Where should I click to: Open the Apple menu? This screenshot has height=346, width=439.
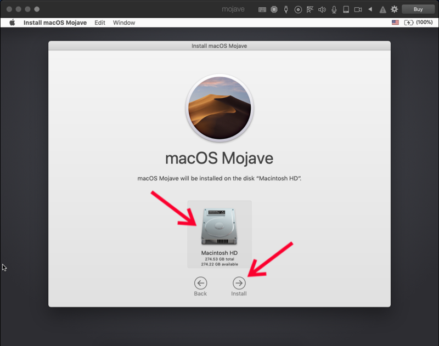coord(12,22)
